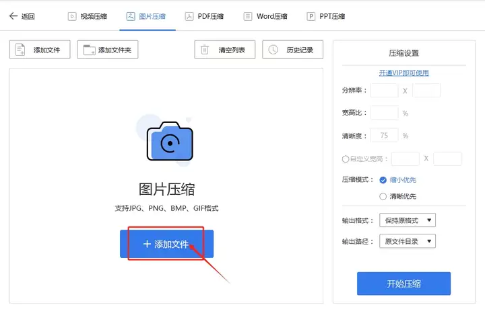The image size is (485, 313).
Task: Open the PPT压缩 tab
Action: (326, 16)
